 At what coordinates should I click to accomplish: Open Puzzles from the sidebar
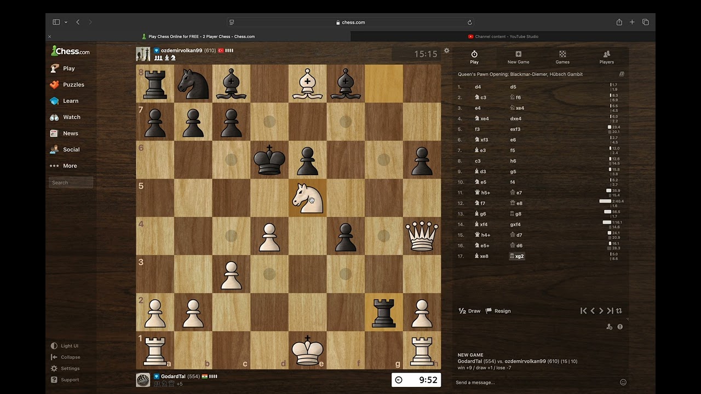click(67, 85)
